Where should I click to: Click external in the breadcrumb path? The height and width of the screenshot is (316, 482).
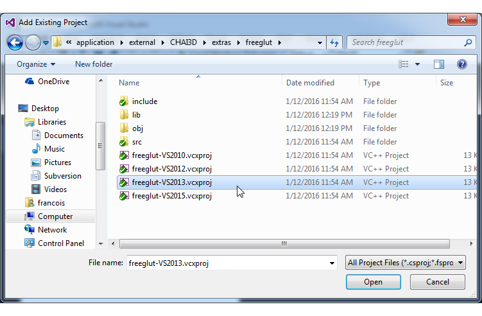coord(142,42)
